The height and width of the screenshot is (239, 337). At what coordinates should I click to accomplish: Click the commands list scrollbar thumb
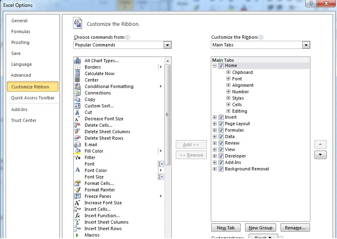click(168, 115)
